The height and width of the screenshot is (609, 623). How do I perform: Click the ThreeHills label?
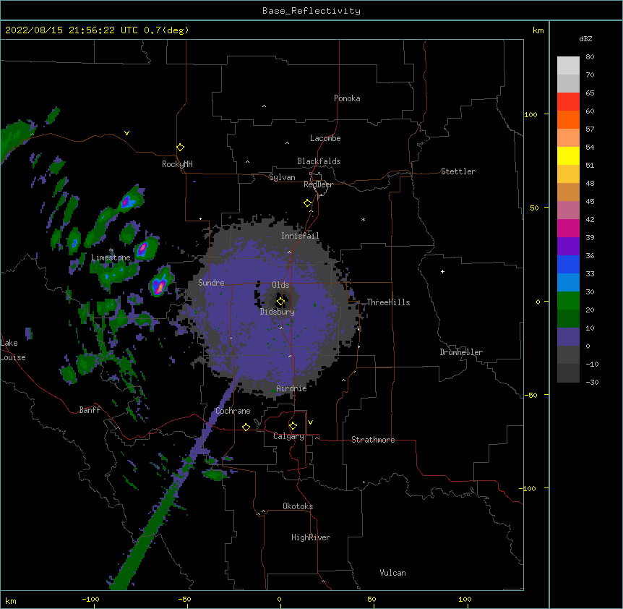pos(388,302)
